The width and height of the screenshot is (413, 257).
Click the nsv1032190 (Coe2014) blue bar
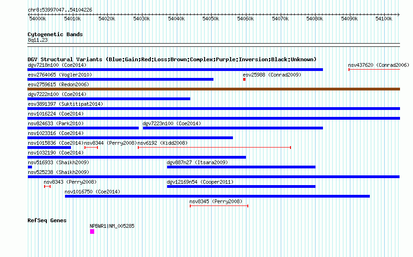(137, 157)
